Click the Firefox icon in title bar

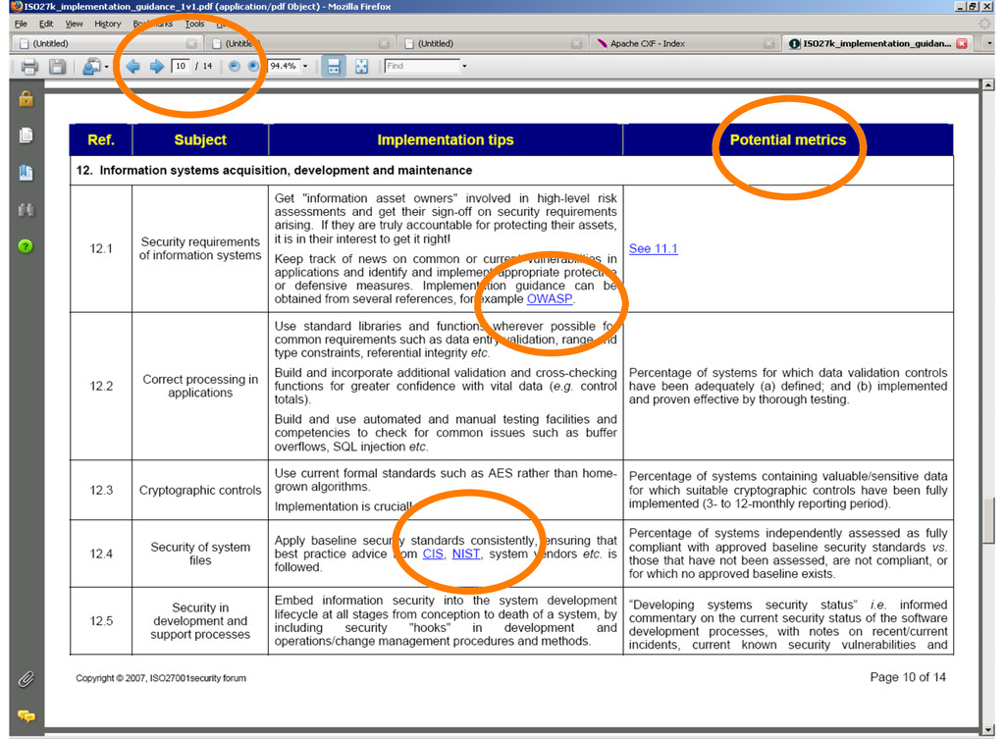point(17,7)
